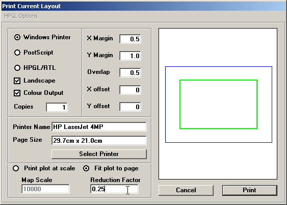Screen dimensions: 287x205
Task: Focus the X offset field
Action: (130, 90)
